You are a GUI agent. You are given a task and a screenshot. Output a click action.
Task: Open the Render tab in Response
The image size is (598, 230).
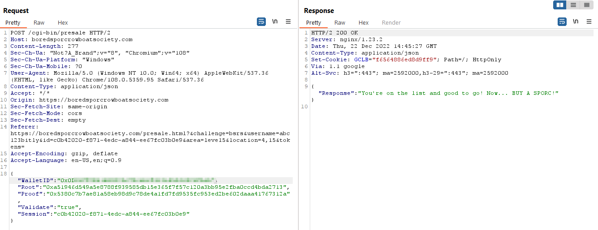[x=391, y=23]
